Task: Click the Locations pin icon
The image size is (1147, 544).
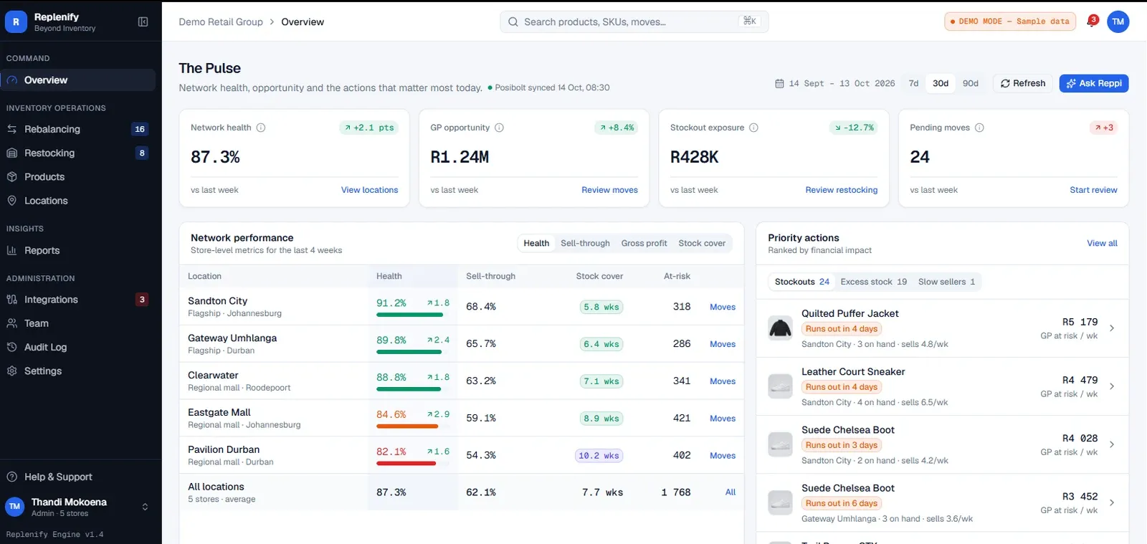Action: click(x=11, y=201)
